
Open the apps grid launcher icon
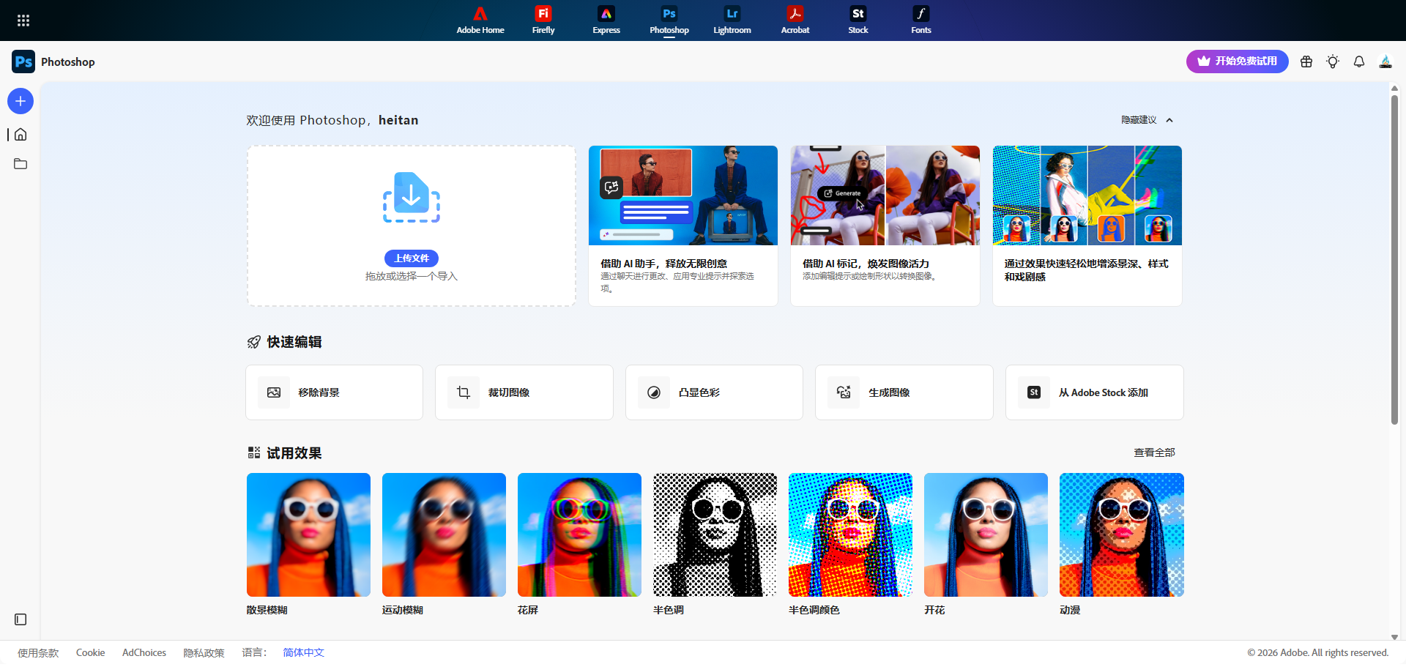coord(23,21)
